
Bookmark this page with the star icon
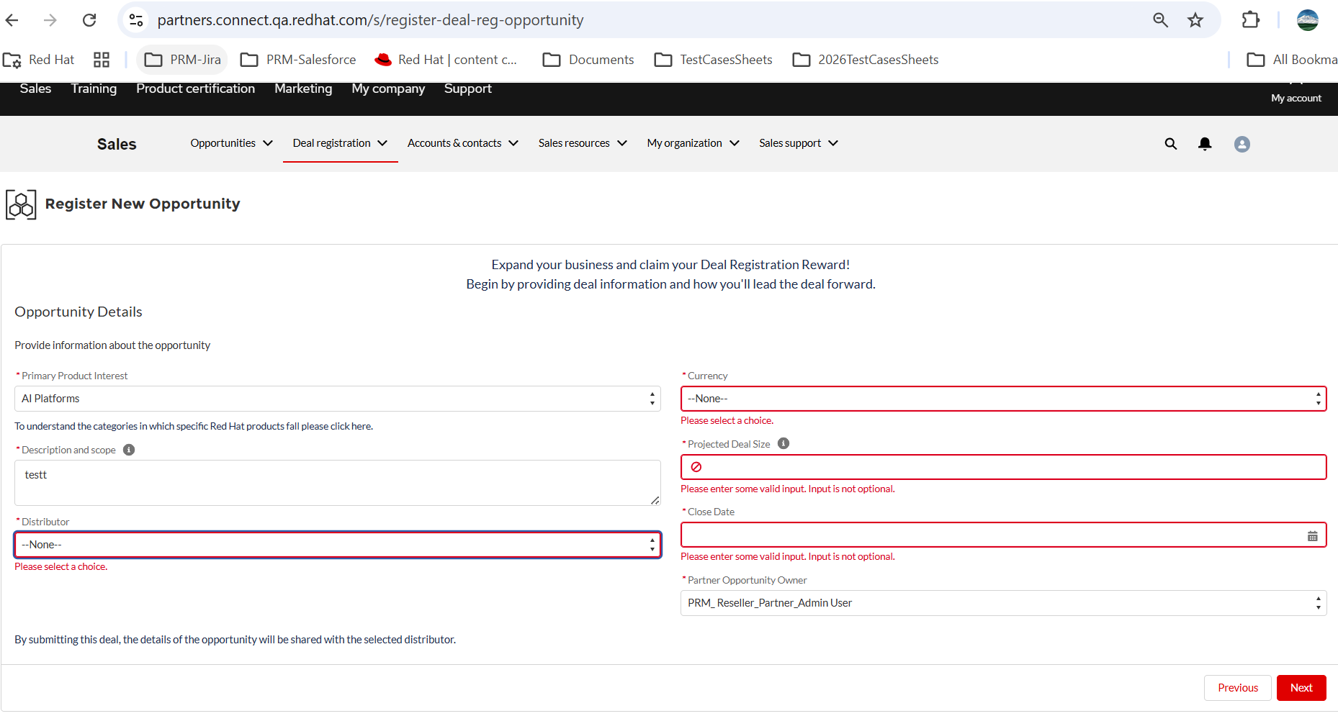1195,20
